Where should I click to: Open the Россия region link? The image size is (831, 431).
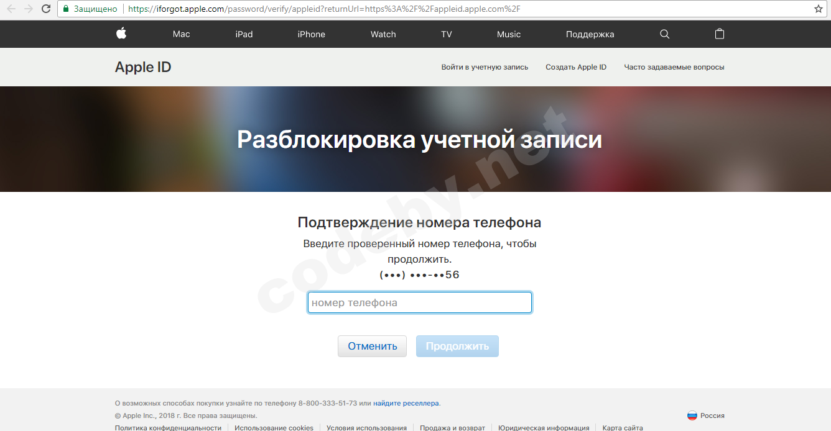(x=712, y=415)
